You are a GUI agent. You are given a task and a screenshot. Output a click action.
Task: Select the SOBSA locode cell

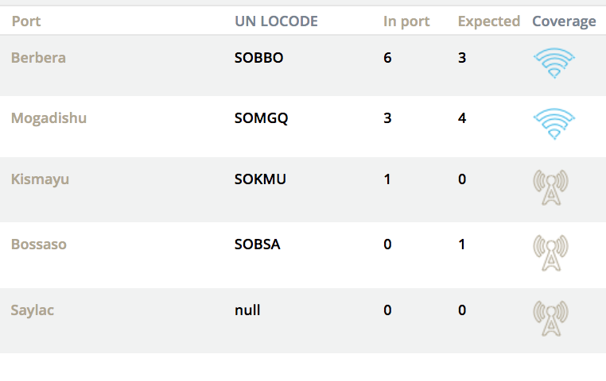[258, 244]
